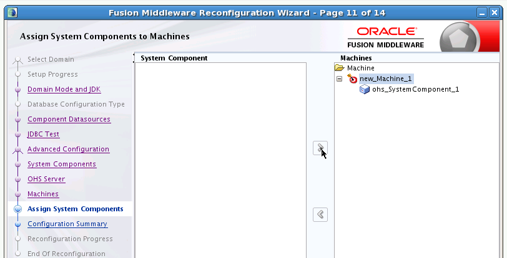The width and height of the screenshot is (507, 258).
Task: Open the Domain Mode and JDK step
Action: (x=64, y=90)
